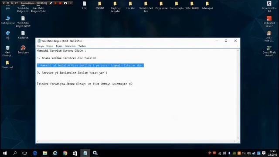The width and height of the screenshot is (279, 157).
Task: Open the Yazılım Test leri folder
Action: 146,7
